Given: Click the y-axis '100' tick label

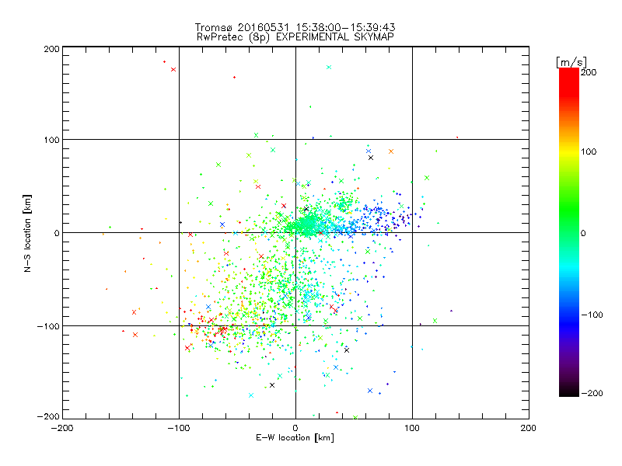Looking at the screenshot, I should point(51,140).
